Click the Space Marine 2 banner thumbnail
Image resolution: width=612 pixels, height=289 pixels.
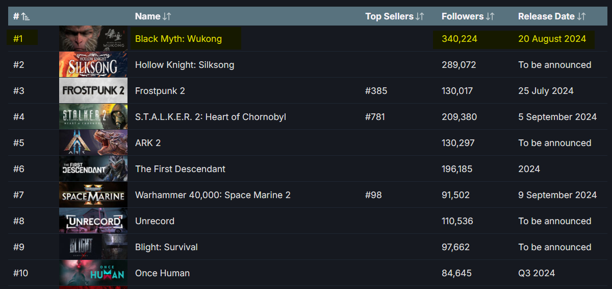coord(93,195)
